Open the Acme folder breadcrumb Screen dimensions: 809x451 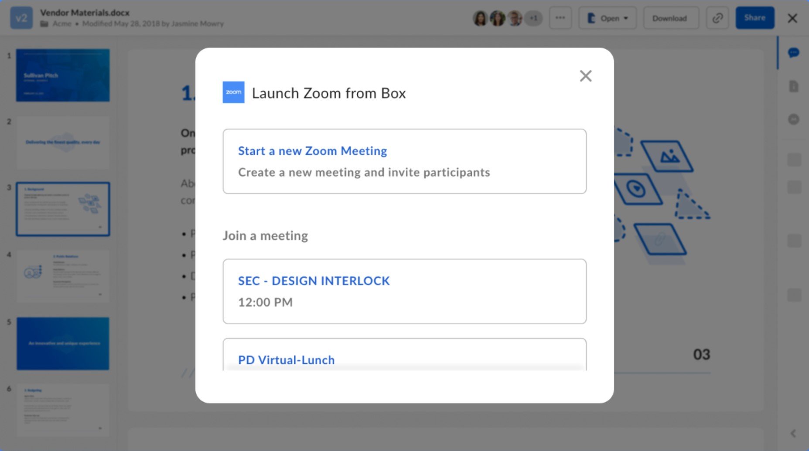[x=61, y=24]
